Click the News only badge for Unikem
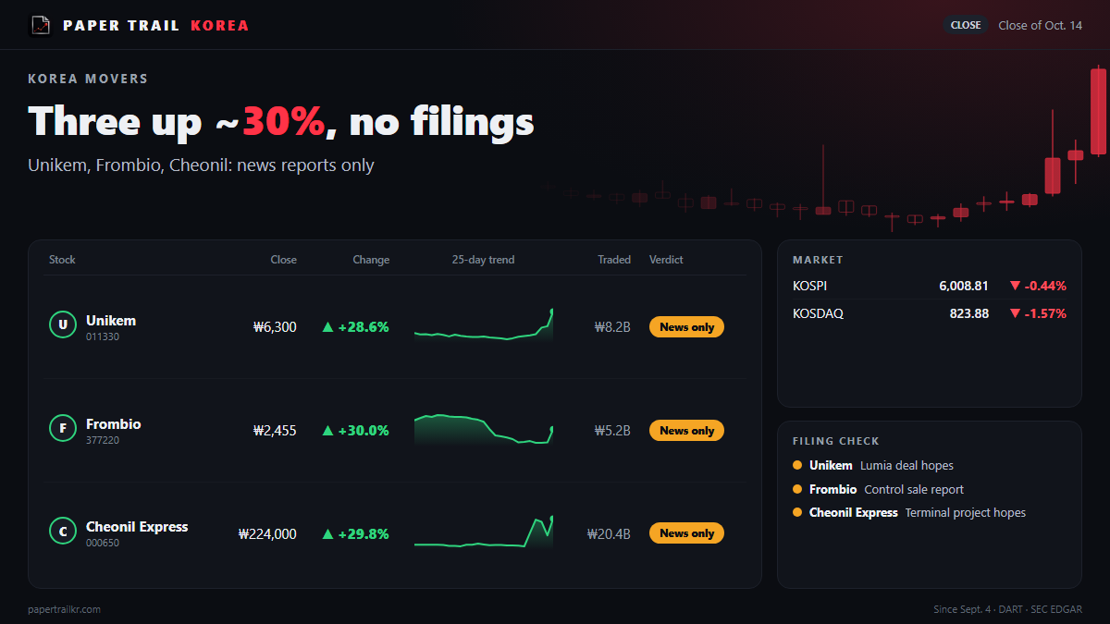 pos(686,327)
